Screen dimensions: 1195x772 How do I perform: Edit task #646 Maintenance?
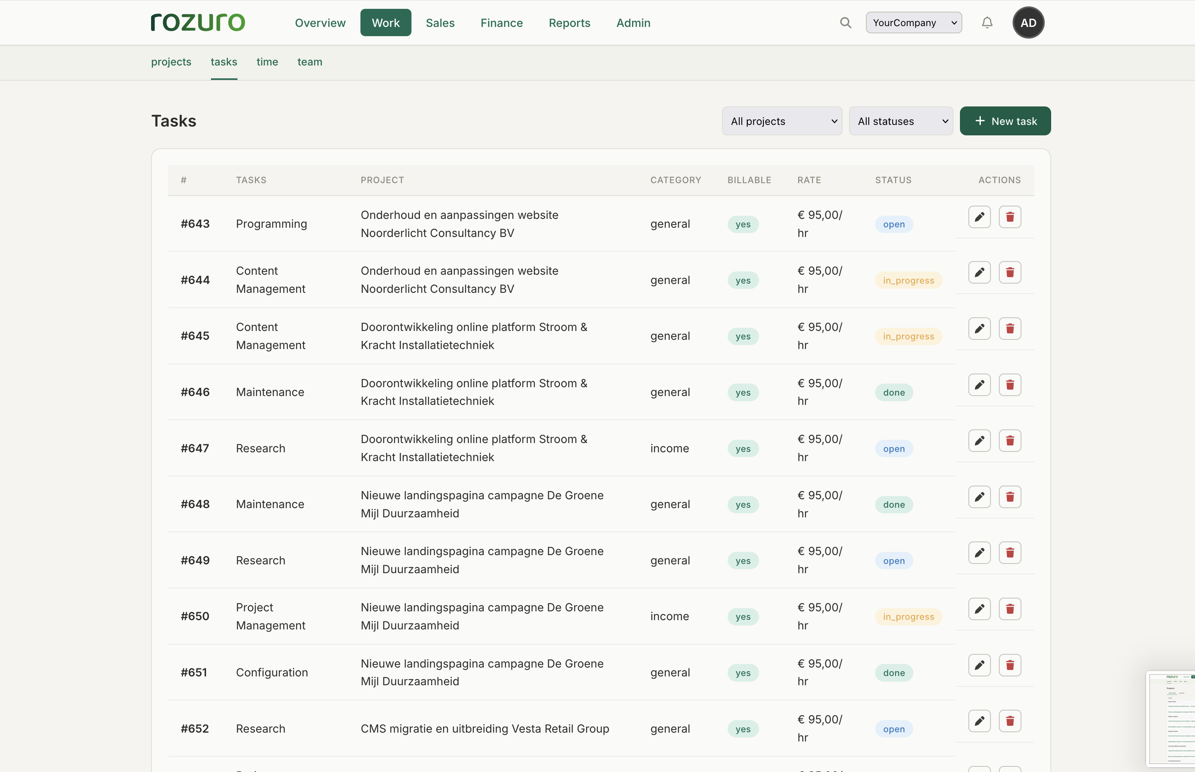pos(979,385)
